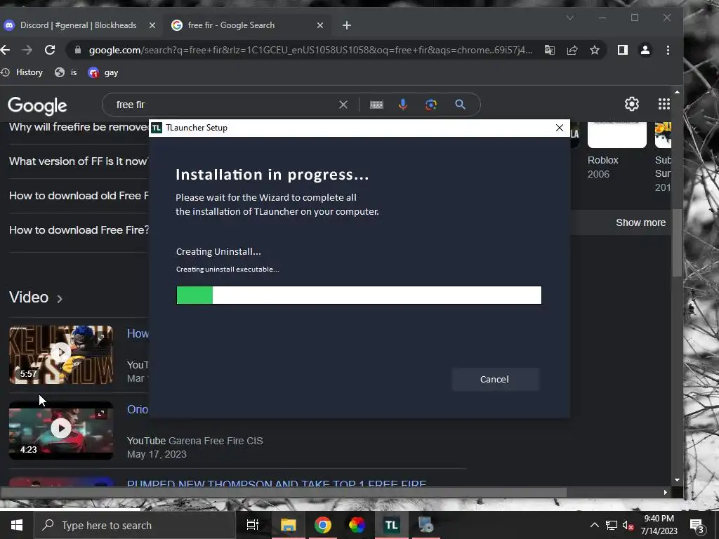View site information via the lock icon
Image resolution: width=719 pixels, height=539 pixels.
[78, 50]
